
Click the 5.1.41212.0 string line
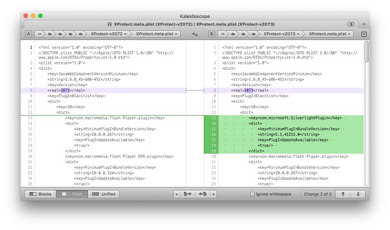(289, 134)
